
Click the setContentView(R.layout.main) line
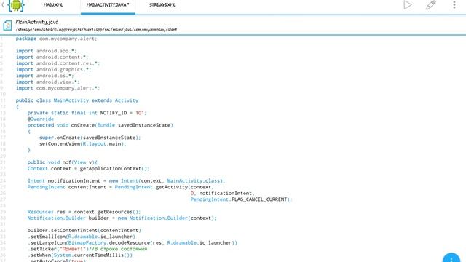click(x=82, y=144)
